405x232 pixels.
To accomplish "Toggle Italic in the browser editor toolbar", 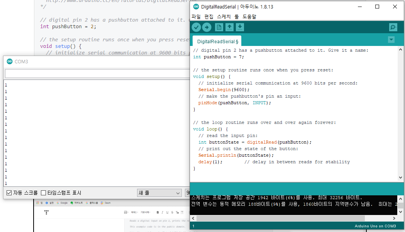I will click(162, 212).
